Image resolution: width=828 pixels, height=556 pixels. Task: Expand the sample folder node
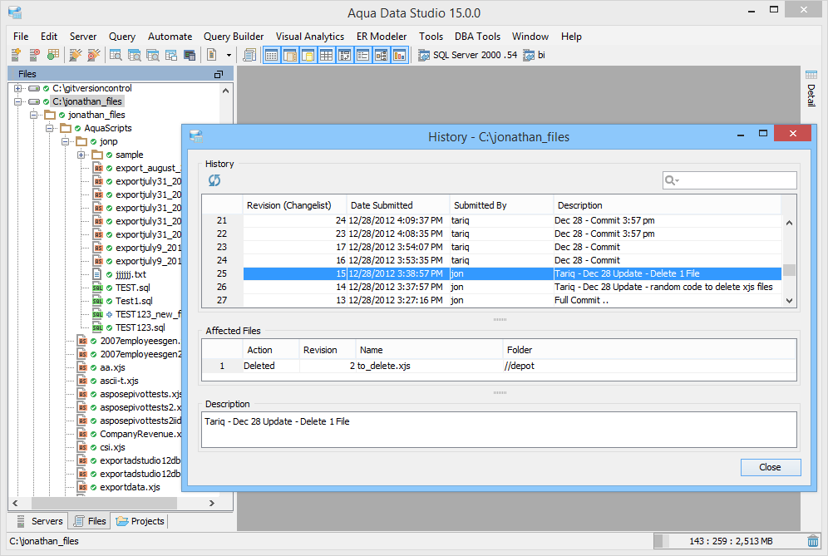tap(81, 155)
